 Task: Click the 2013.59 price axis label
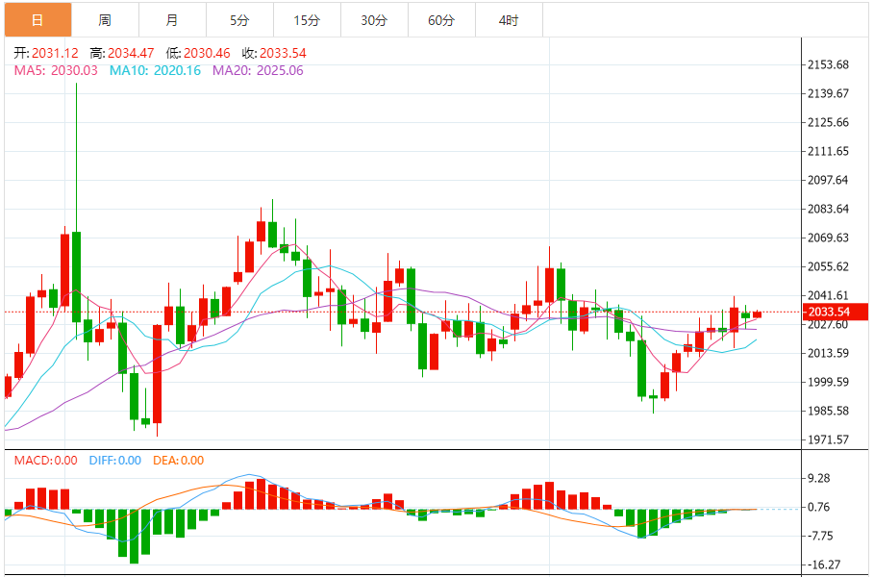click(828, 354)
